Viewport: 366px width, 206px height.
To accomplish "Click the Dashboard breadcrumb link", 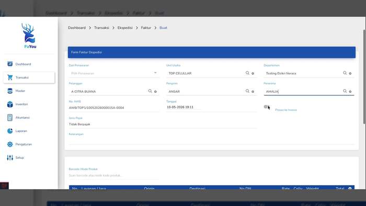I will click(77, 28).
